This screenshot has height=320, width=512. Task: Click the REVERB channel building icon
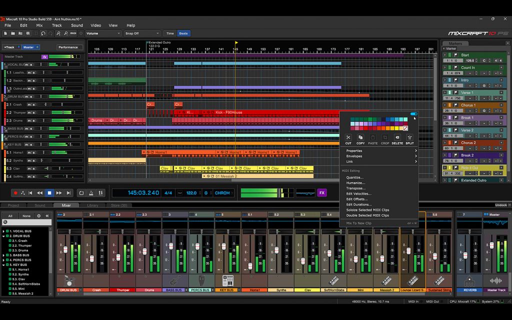pos(469,280)
